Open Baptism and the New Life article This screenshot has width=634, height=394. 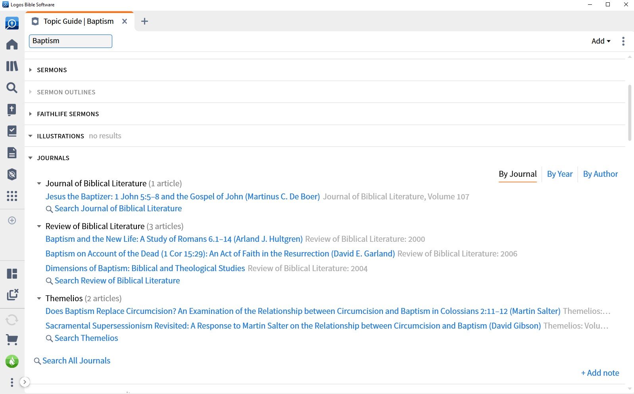[174, 239]
